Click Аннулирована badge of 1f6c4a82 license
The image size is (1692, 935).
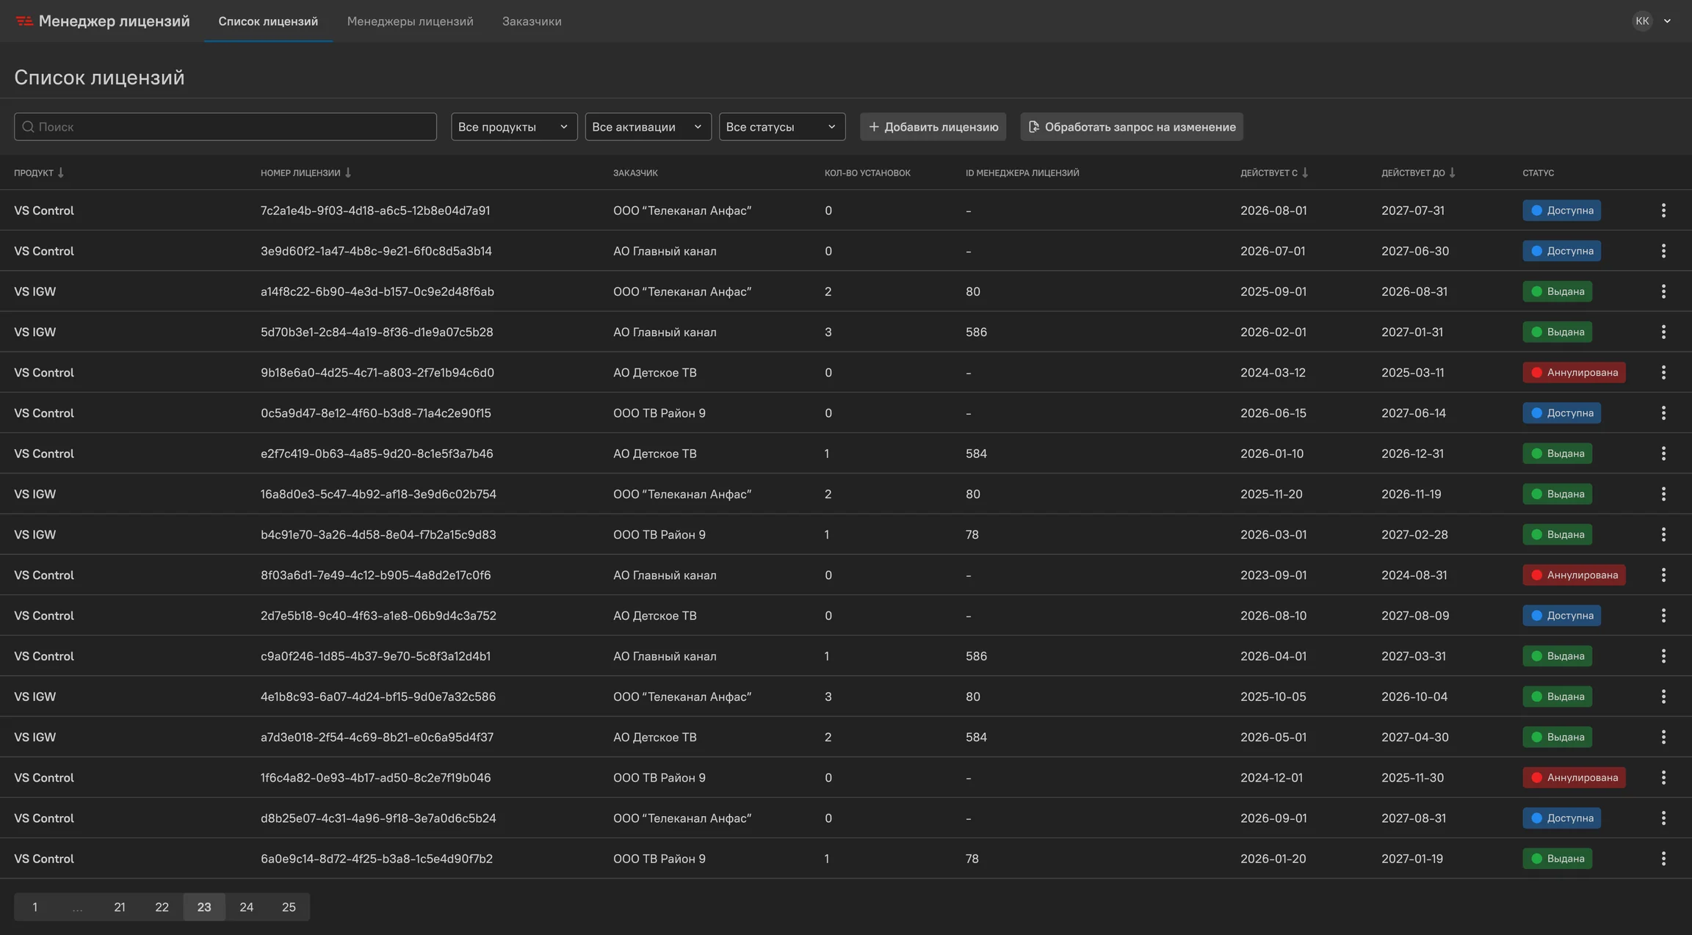(x=1574, y=777)
